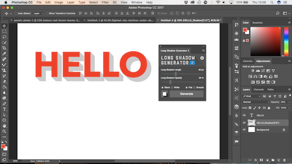Open the Normal blend mode dropdown
The image size is (292, 164).
point(256,102)
